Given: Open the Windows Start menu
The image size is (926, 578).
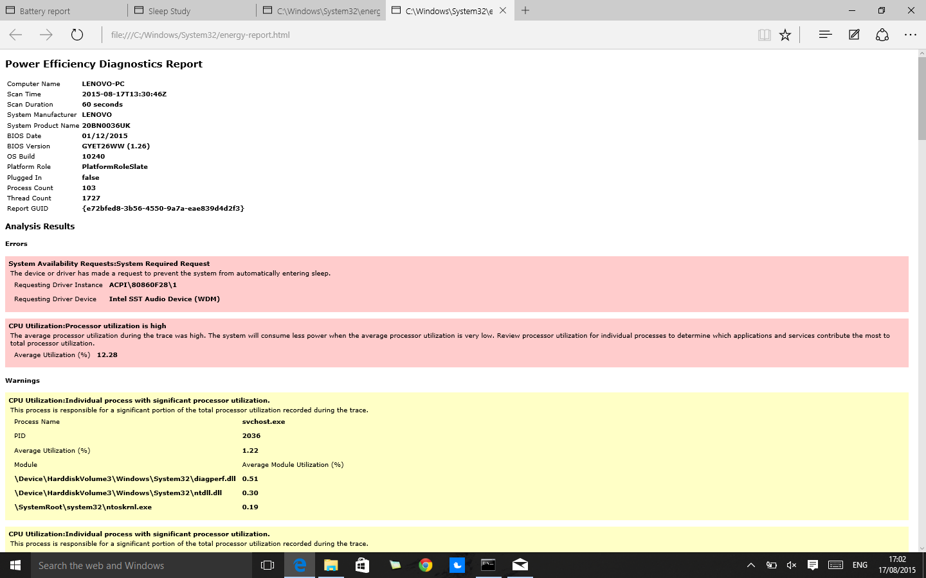Looking at the screenshot, I should coord(15,565).
